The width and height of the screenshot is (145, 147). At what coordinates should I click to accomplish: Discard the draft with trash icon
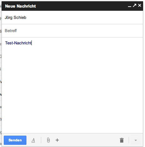coord(122,140)
